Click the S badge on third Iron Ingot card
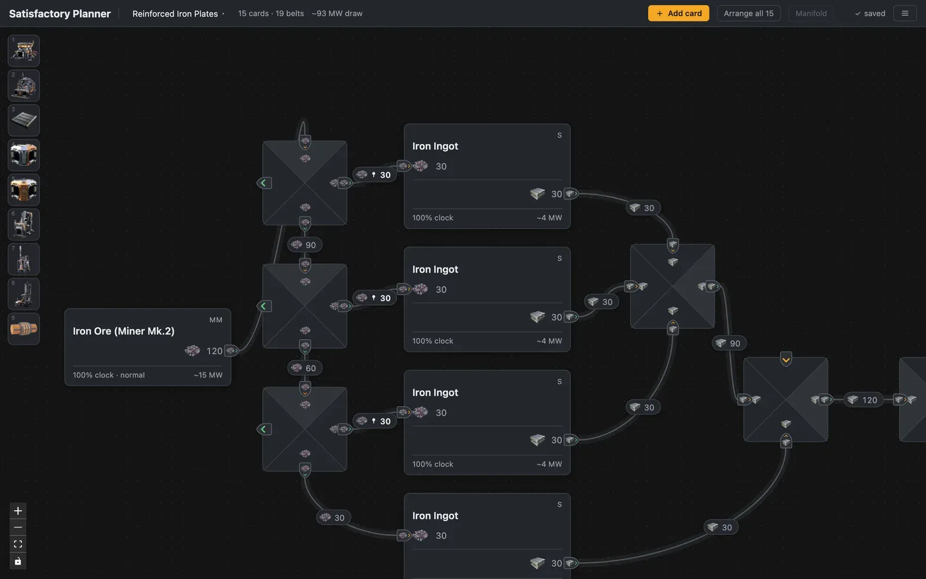This screenshot has width=926, height=579. [560, 382]
